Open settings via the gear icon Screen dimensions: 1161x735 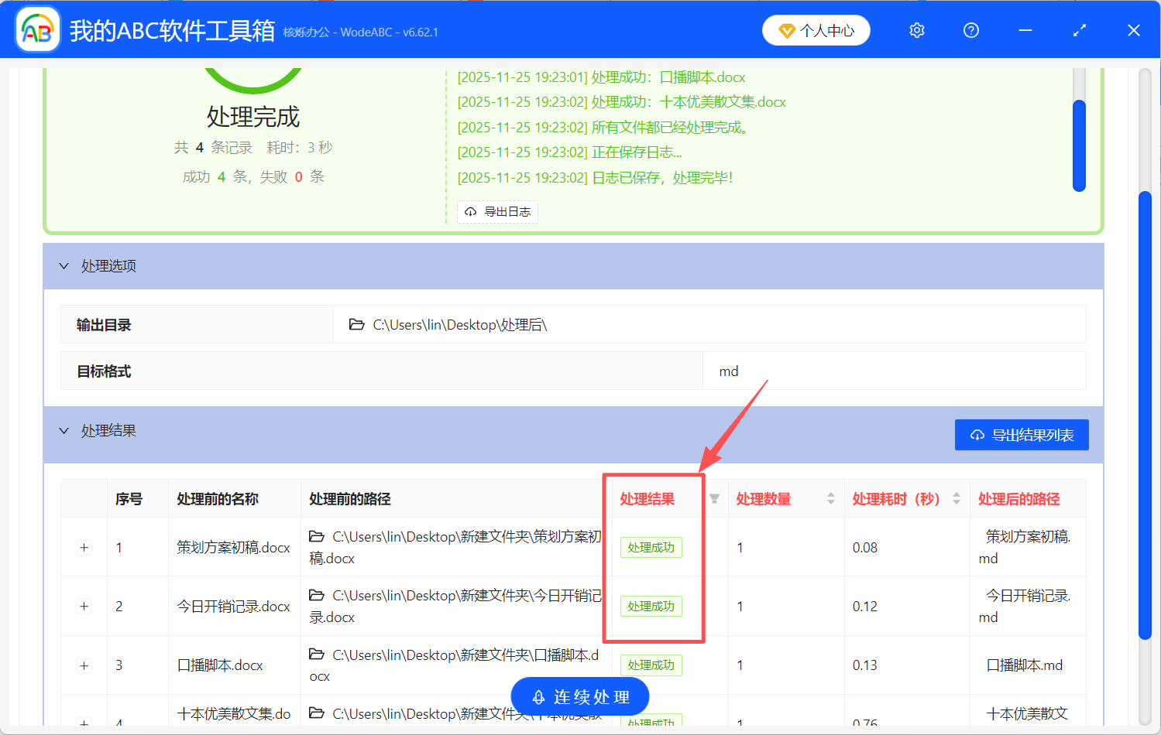(916, 30)
